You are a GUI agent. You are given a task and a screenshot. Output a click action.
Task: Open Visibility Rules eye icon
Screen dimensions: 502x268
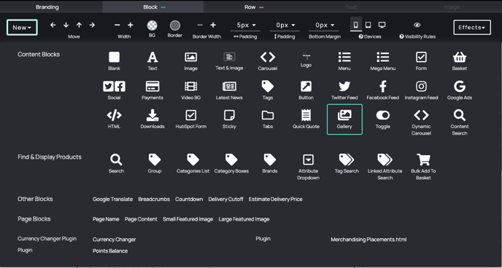point(417,25)
